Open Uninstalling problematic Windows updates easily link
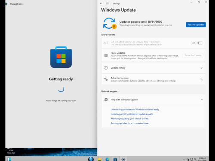This screenshot has height=161, width=215. [x=135, y=109]
